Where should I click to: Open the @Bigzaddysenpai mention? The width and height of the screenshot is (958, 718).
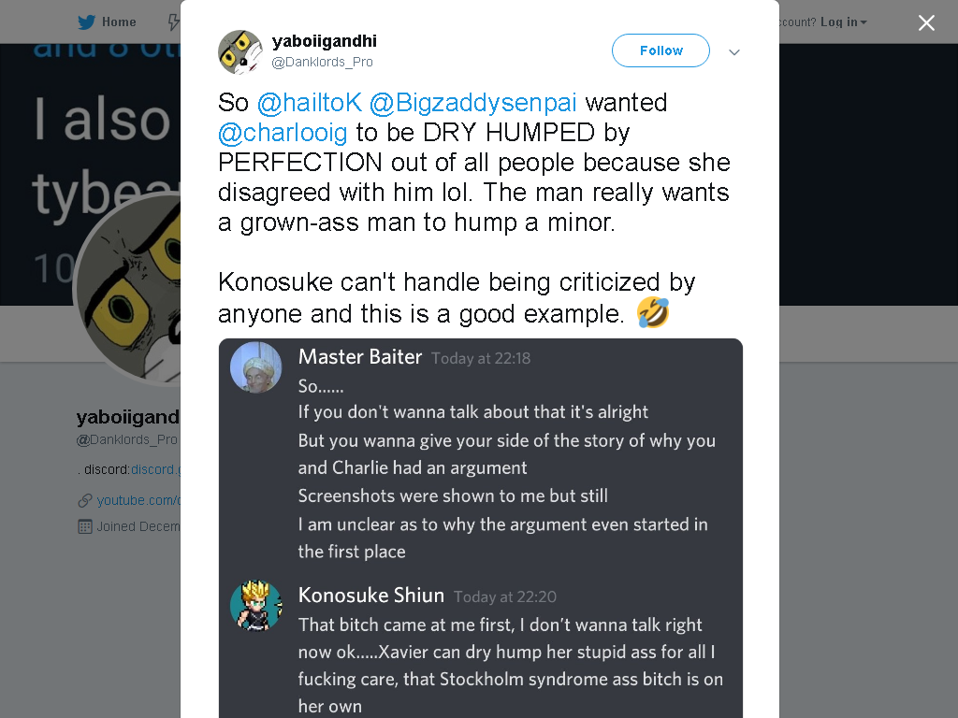point(472,103)
